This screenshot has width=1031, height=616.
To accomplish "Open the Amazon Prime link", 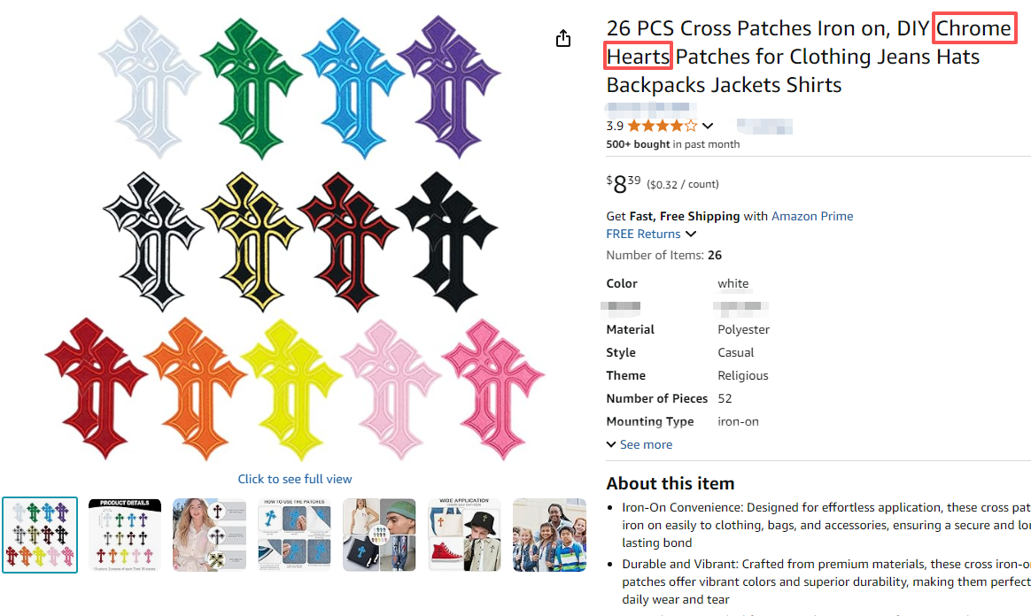I will [812, 216].
